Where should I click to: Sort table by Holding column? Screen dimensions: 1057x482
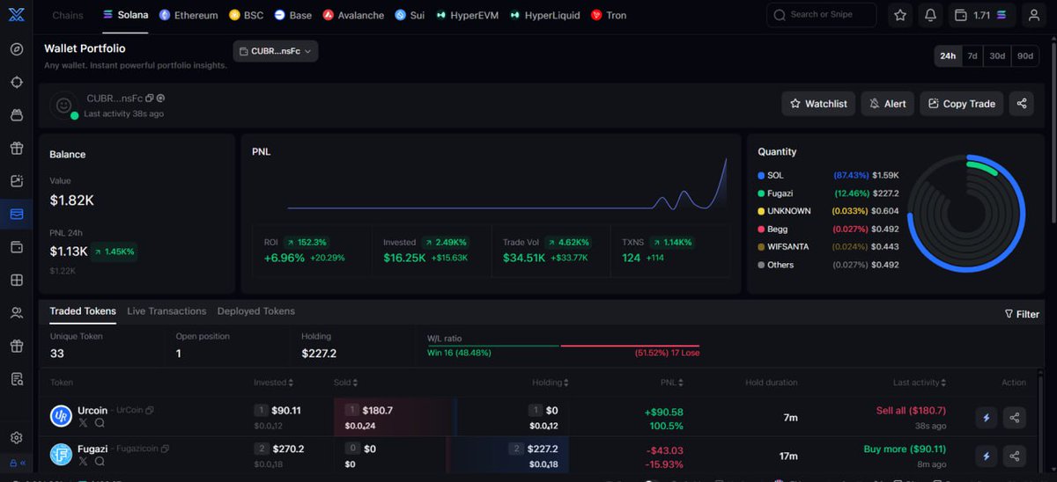point(551,383)
